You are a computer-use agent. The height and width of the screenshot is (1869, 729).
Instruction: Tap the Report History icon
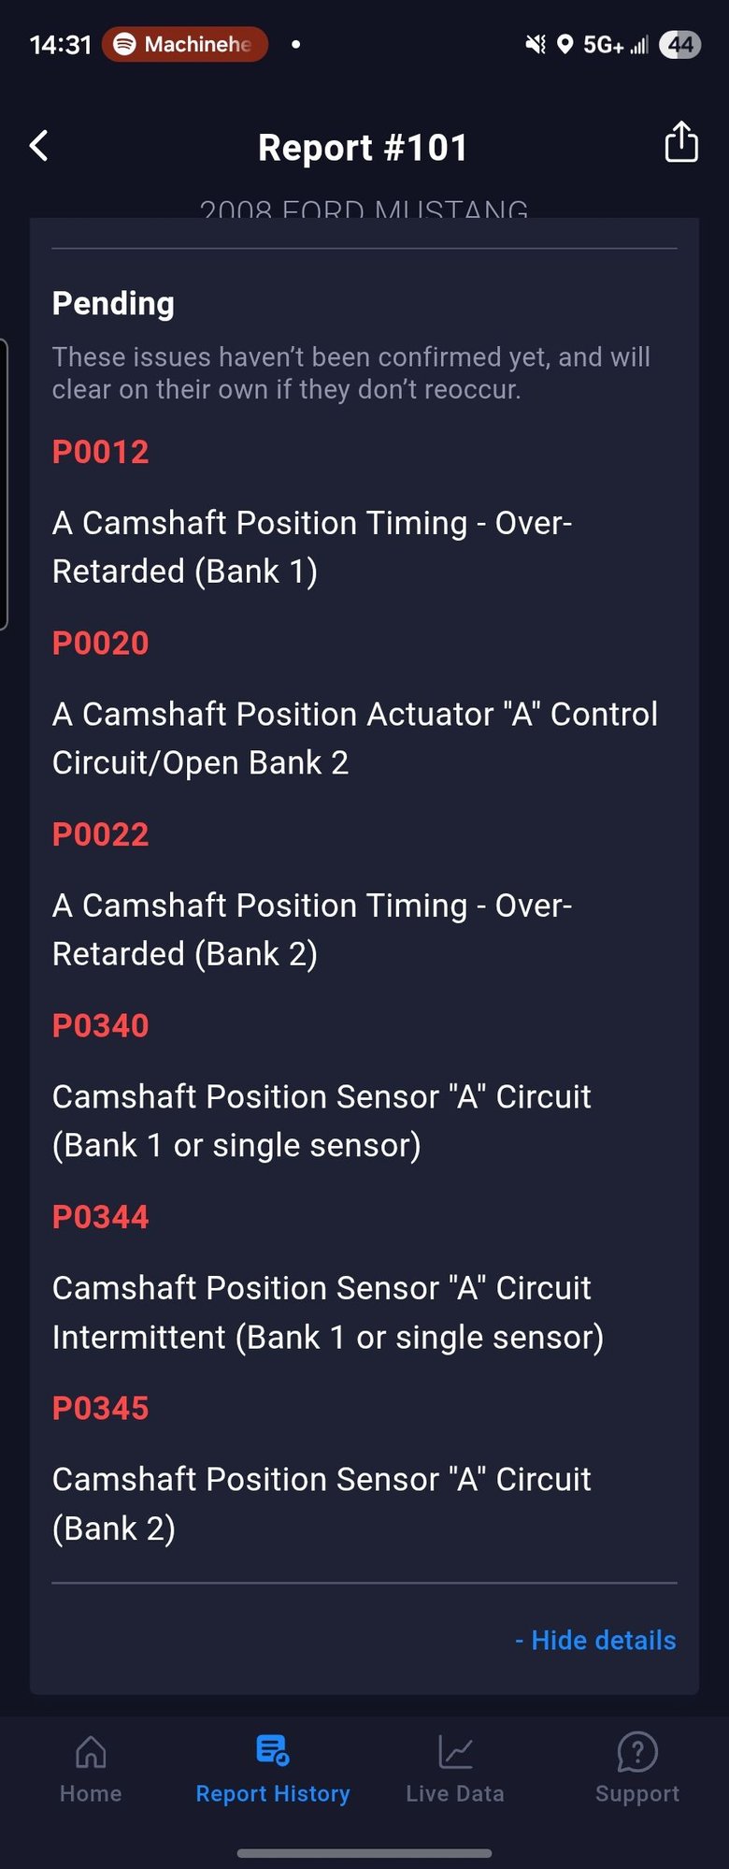click(x=272, y=1749)
